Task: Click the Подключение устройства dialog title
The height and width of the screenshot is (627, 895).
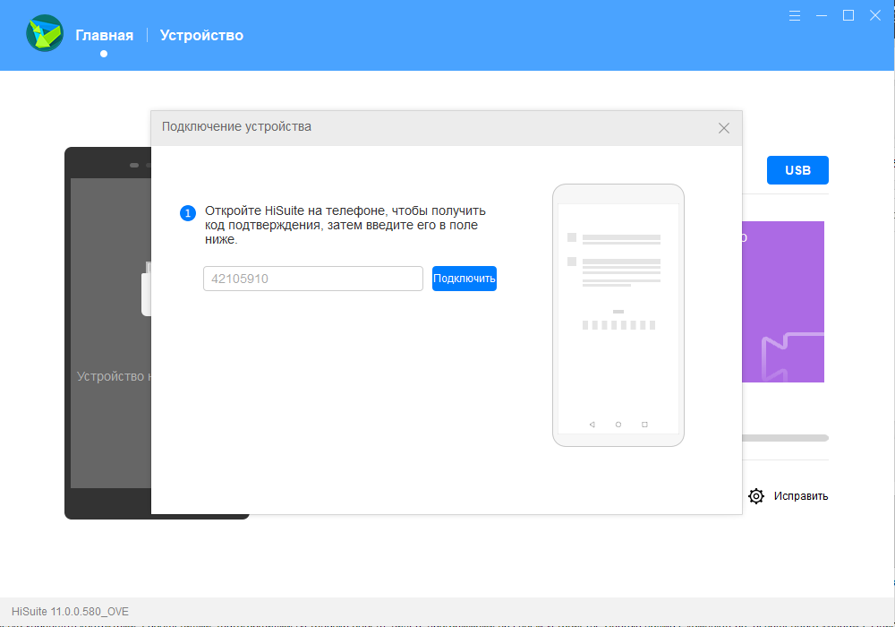Action: click(x=236, y=127)
